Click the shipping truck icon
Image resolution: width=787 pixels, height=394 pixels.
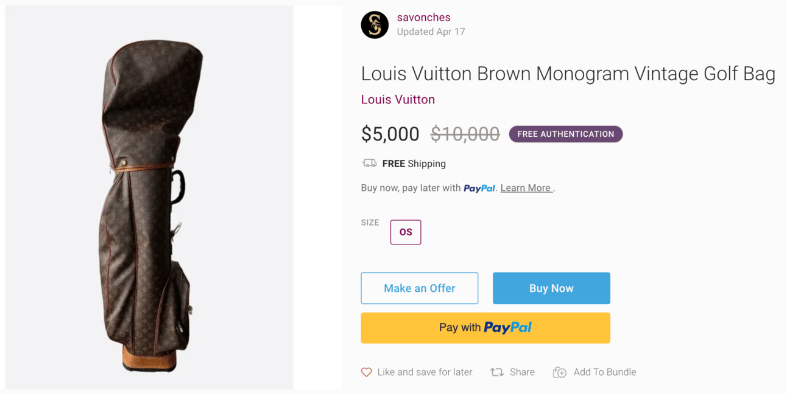tap(369, 163)
